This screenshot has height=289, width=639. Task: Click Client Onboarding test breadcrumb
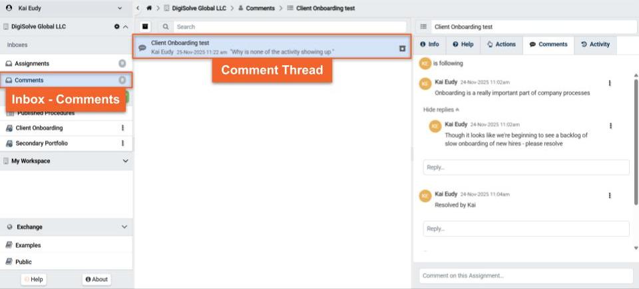[x=325, y=8]
